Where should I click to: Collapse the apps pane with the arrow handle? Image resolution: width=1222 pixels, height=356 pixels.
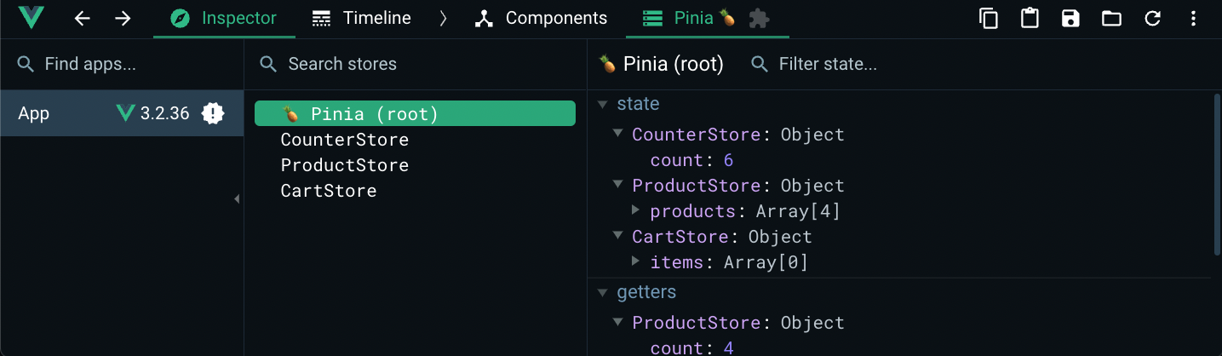pos(237,198)
